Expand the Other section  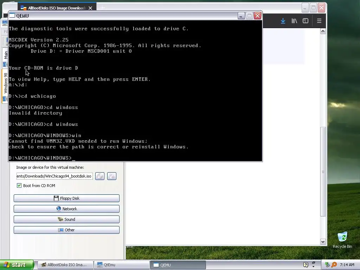coord(66,230)
